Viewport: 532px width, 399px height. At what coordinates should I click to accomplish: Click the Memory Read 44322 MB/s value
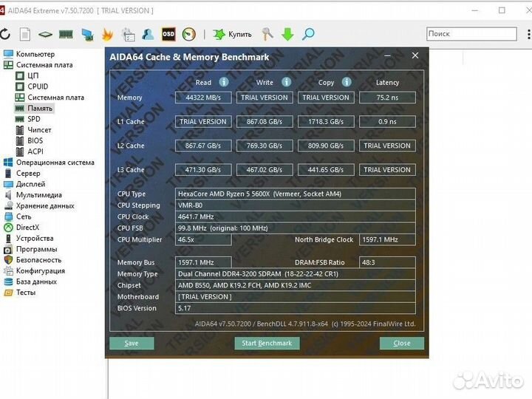203,98
